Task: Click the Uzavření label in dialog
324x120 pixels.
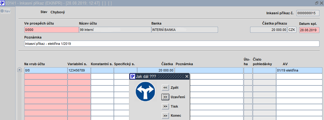Action: point(178,97)
